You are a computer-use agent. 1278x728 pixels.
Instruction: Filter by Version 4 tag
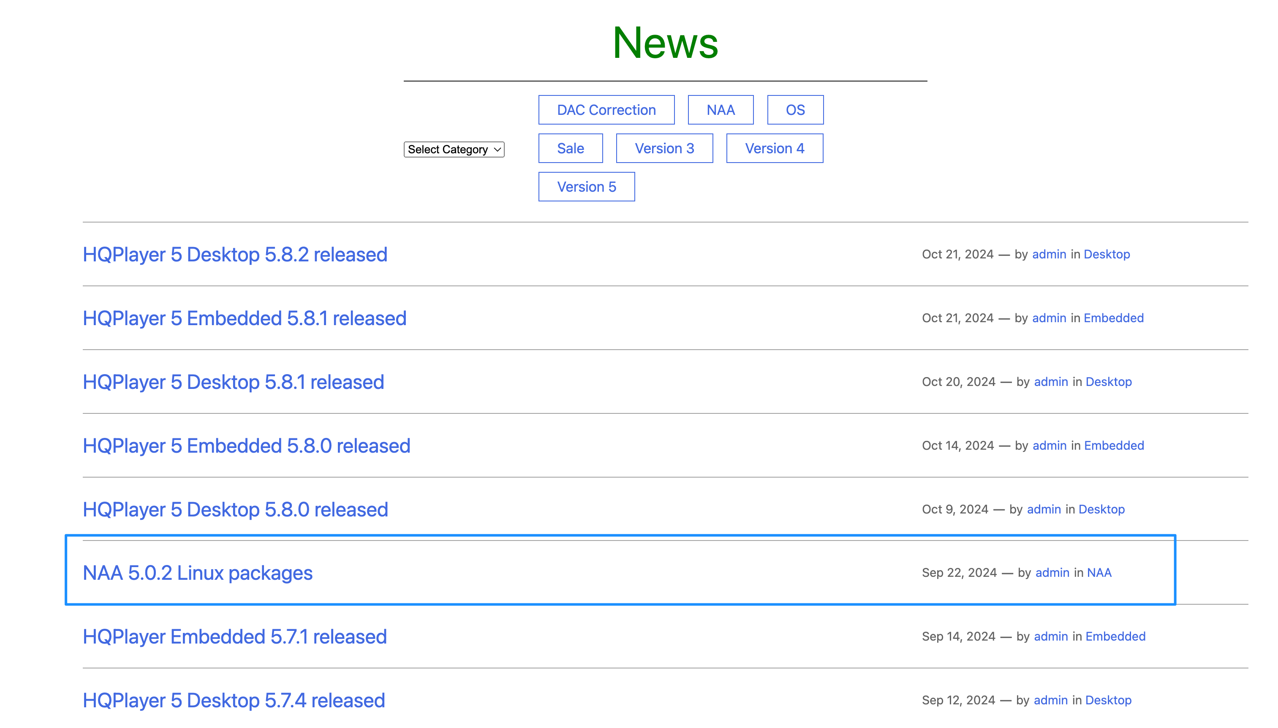click(x=774, y=148)
